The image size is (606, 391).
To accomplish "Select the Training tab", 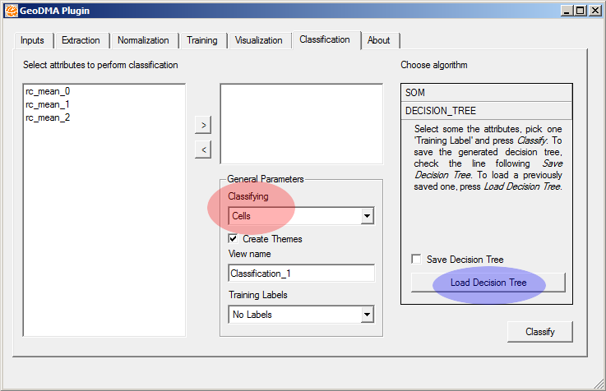I will tap(202, 40).
